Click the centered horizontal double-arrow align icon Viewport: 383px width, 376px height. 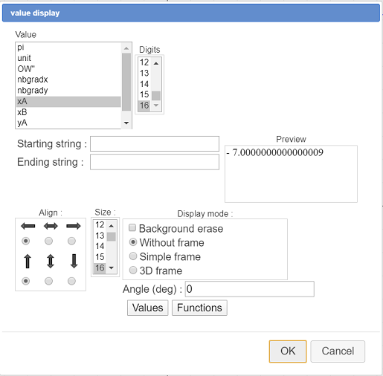[51, 226]
